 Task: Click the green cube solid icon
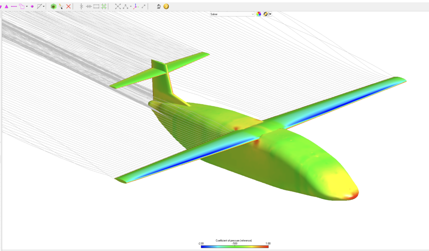[x=54, y=6]
